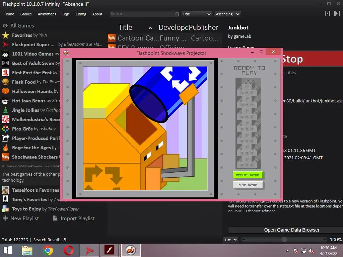Switch to Shockwave Director taskbar icon
Screen dimensions: 343x257
(x=131, y=250)
